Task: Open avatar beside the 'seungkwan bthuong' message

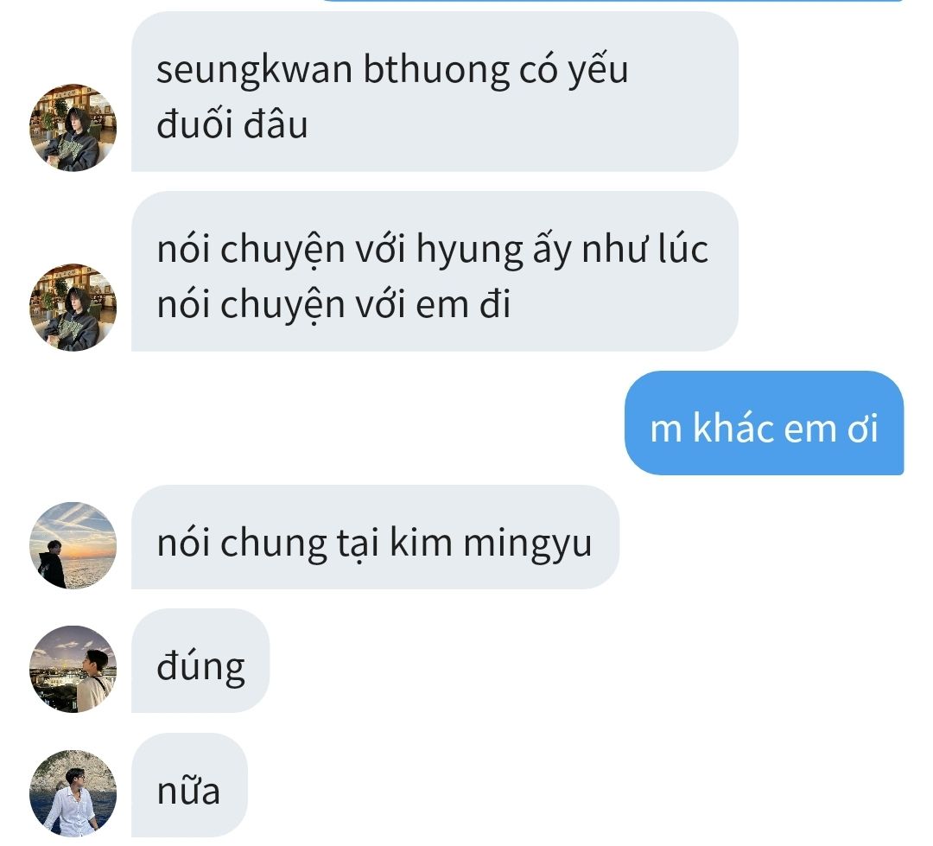Action: point(73,127)
